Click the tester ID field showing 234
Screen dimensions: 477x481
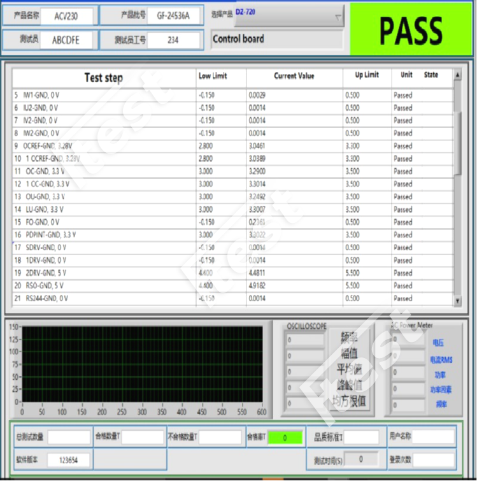(x=173, y=39)
